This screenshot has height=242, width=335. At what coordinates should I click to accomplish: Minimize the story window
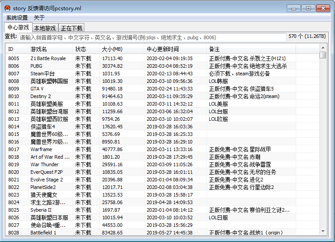point(294,8)
